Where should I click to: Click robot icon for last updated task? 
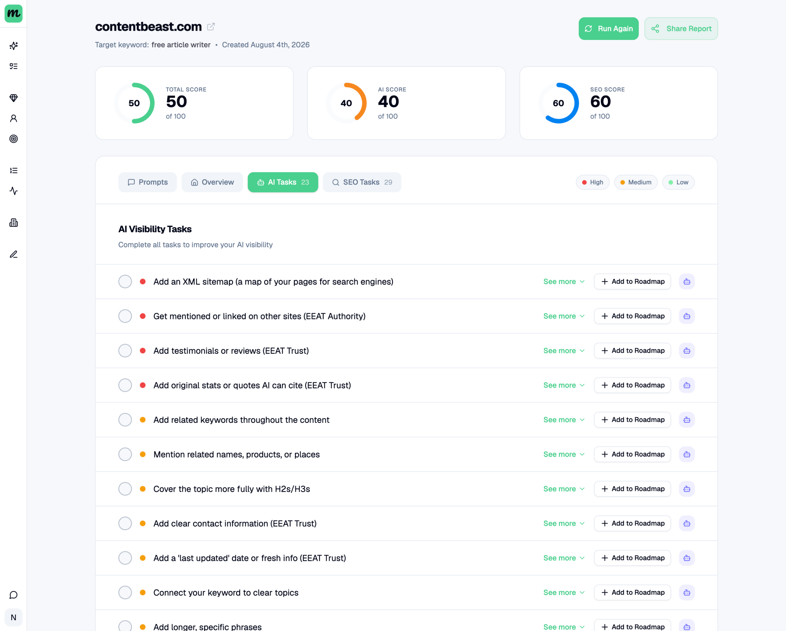coord(687,558)
